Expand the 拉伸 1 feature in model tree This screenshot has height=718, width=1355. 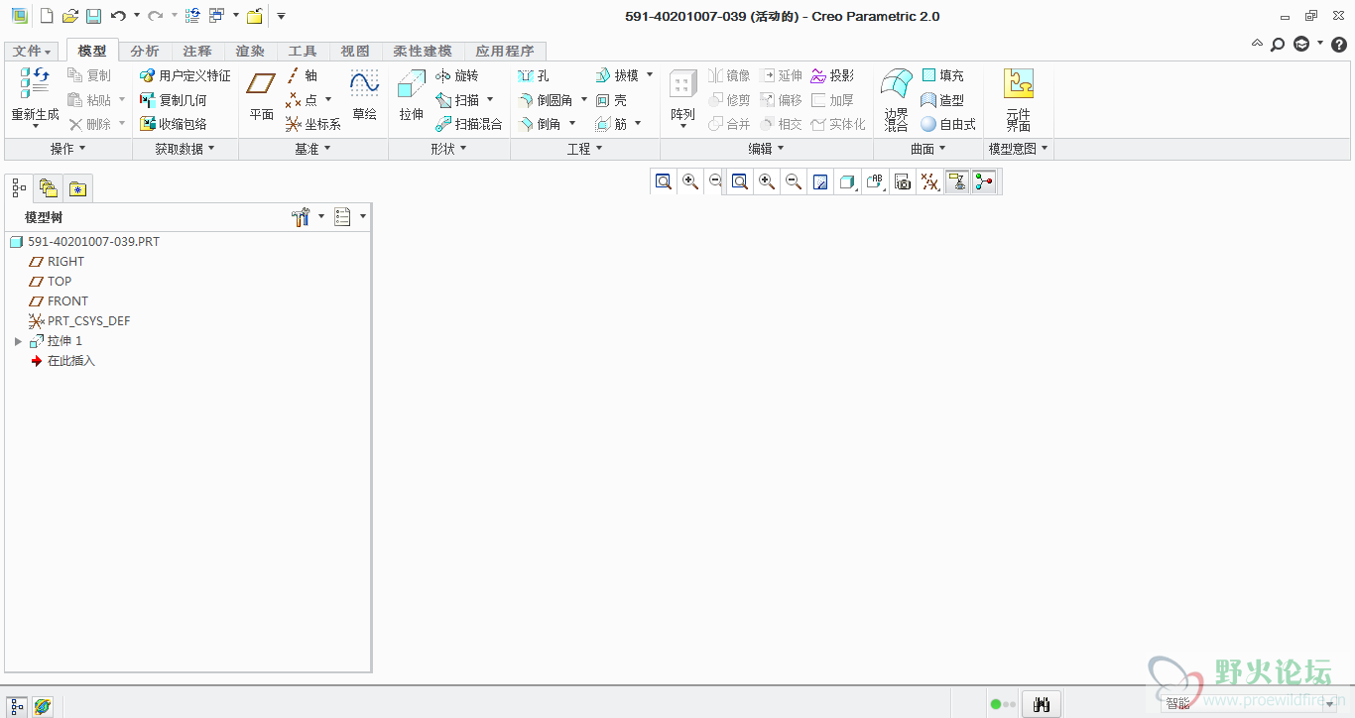[x=18, y=341]
